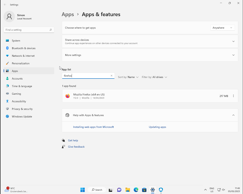Focus the Find a setting field
Image resolution: width=243 pixels, height=194 pixels.
point(29,30)
